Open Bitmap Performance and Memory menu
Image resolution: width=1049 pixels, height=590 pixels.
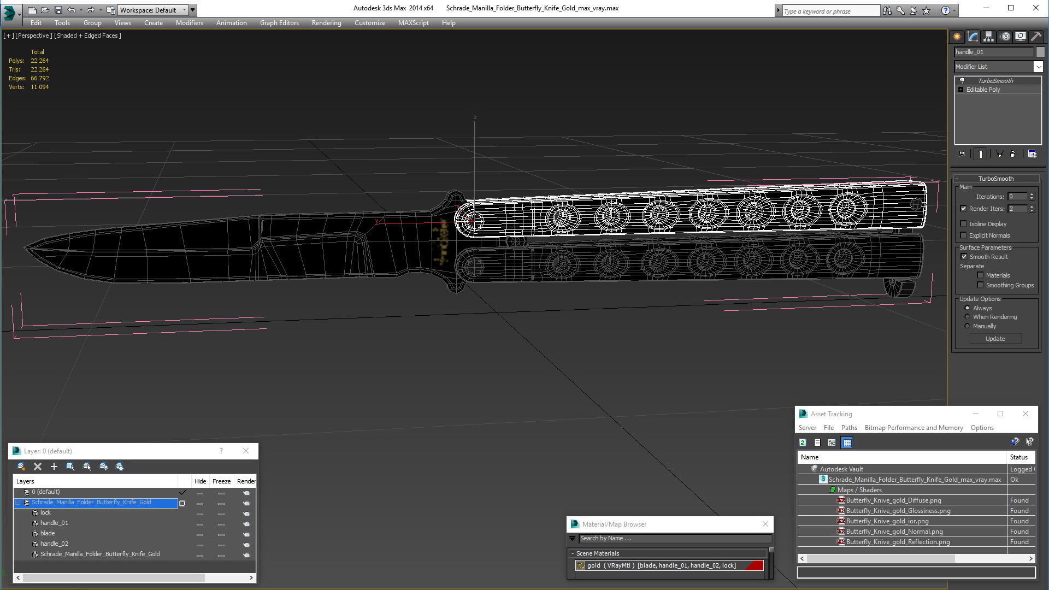pos(914,428)
